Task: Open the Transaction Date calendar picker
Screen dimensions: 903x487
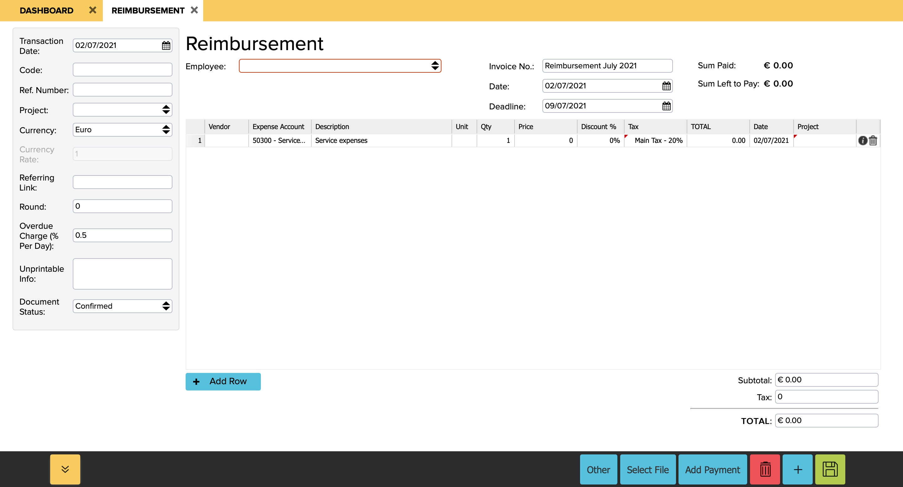Action: click(166, 45)
